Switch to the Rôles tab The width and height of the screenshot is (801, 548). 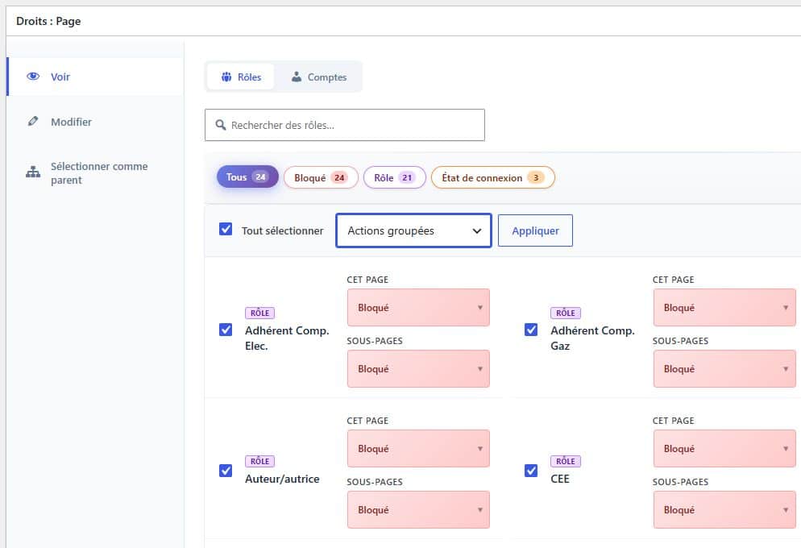pos(241,77)
